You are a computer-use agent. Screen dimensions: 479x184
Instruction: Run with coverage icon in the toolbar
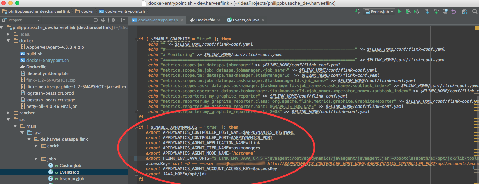(x=417, y=12)
